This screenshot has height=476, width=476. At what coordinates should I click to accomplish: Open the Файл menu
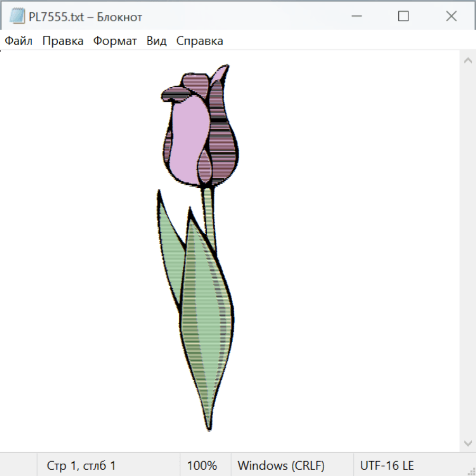click(x=19, y=41)
